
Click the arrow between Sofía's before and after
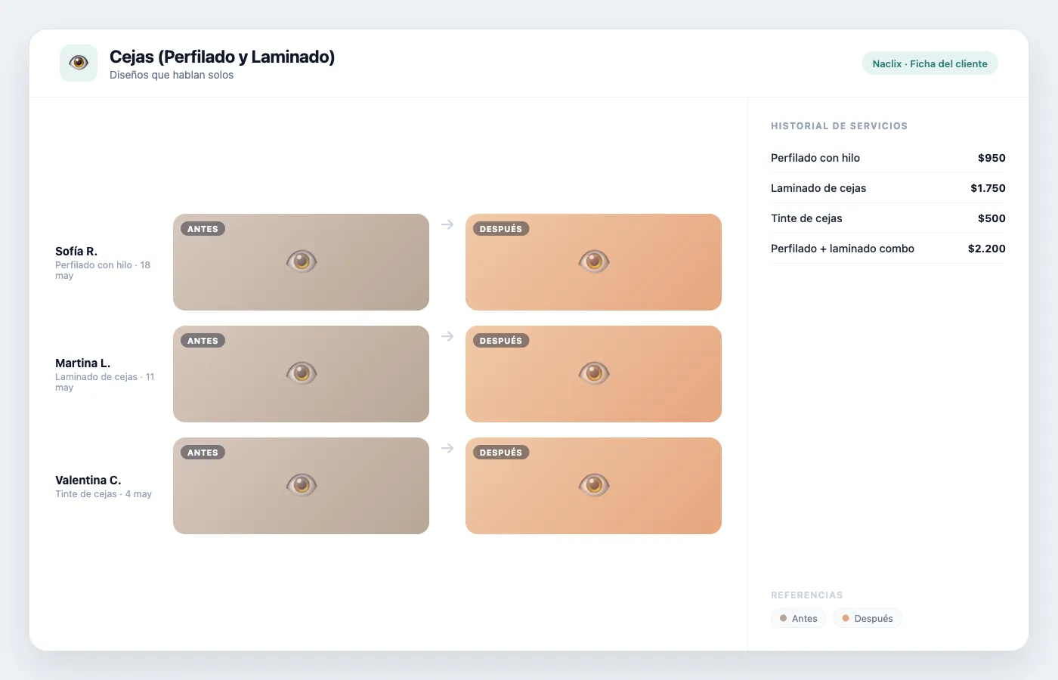(x=447, y=224)
